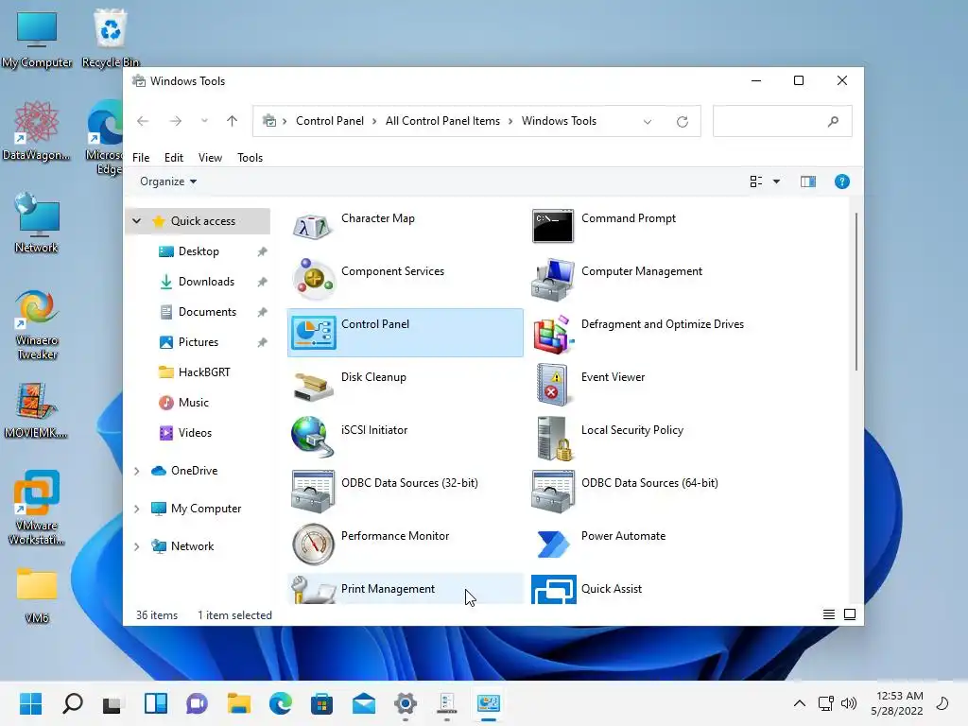
Task: Click the Control Panel item icon
Action: coord(313,332)
